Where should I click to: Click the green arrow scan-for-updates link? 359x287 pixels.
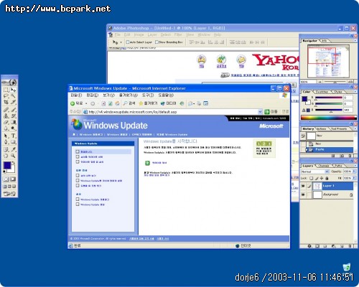[x=147, y=163]
